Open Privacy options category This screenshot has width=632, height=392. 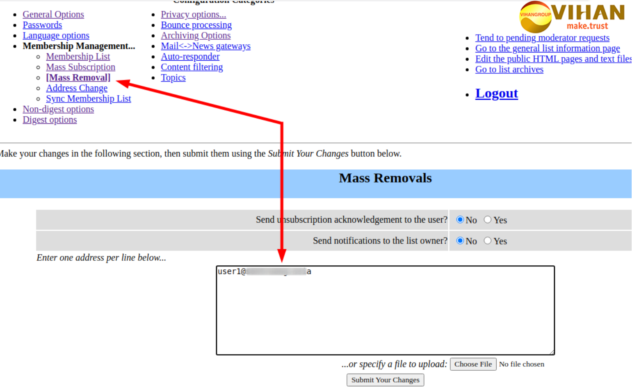(193, 14)
